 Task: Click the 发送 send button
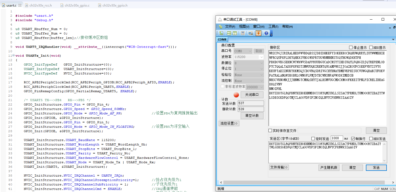[376, 167]
